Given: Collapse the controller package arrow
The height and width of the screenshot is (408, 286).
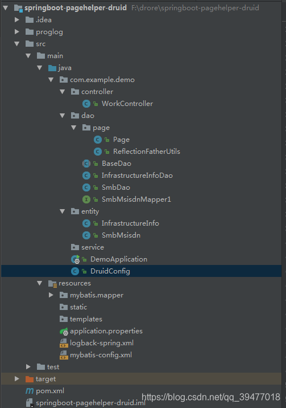Looking at the screenshot, I should 63,92.
